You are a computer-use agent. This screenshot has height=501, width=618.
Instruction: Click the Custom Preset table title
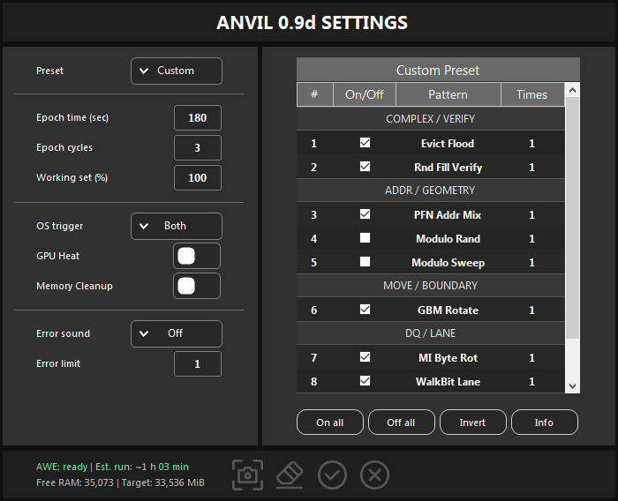438,70
